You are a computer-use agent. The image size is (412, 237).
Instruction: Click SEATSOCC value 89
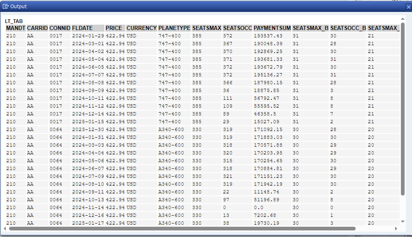(x=226, y=114)
